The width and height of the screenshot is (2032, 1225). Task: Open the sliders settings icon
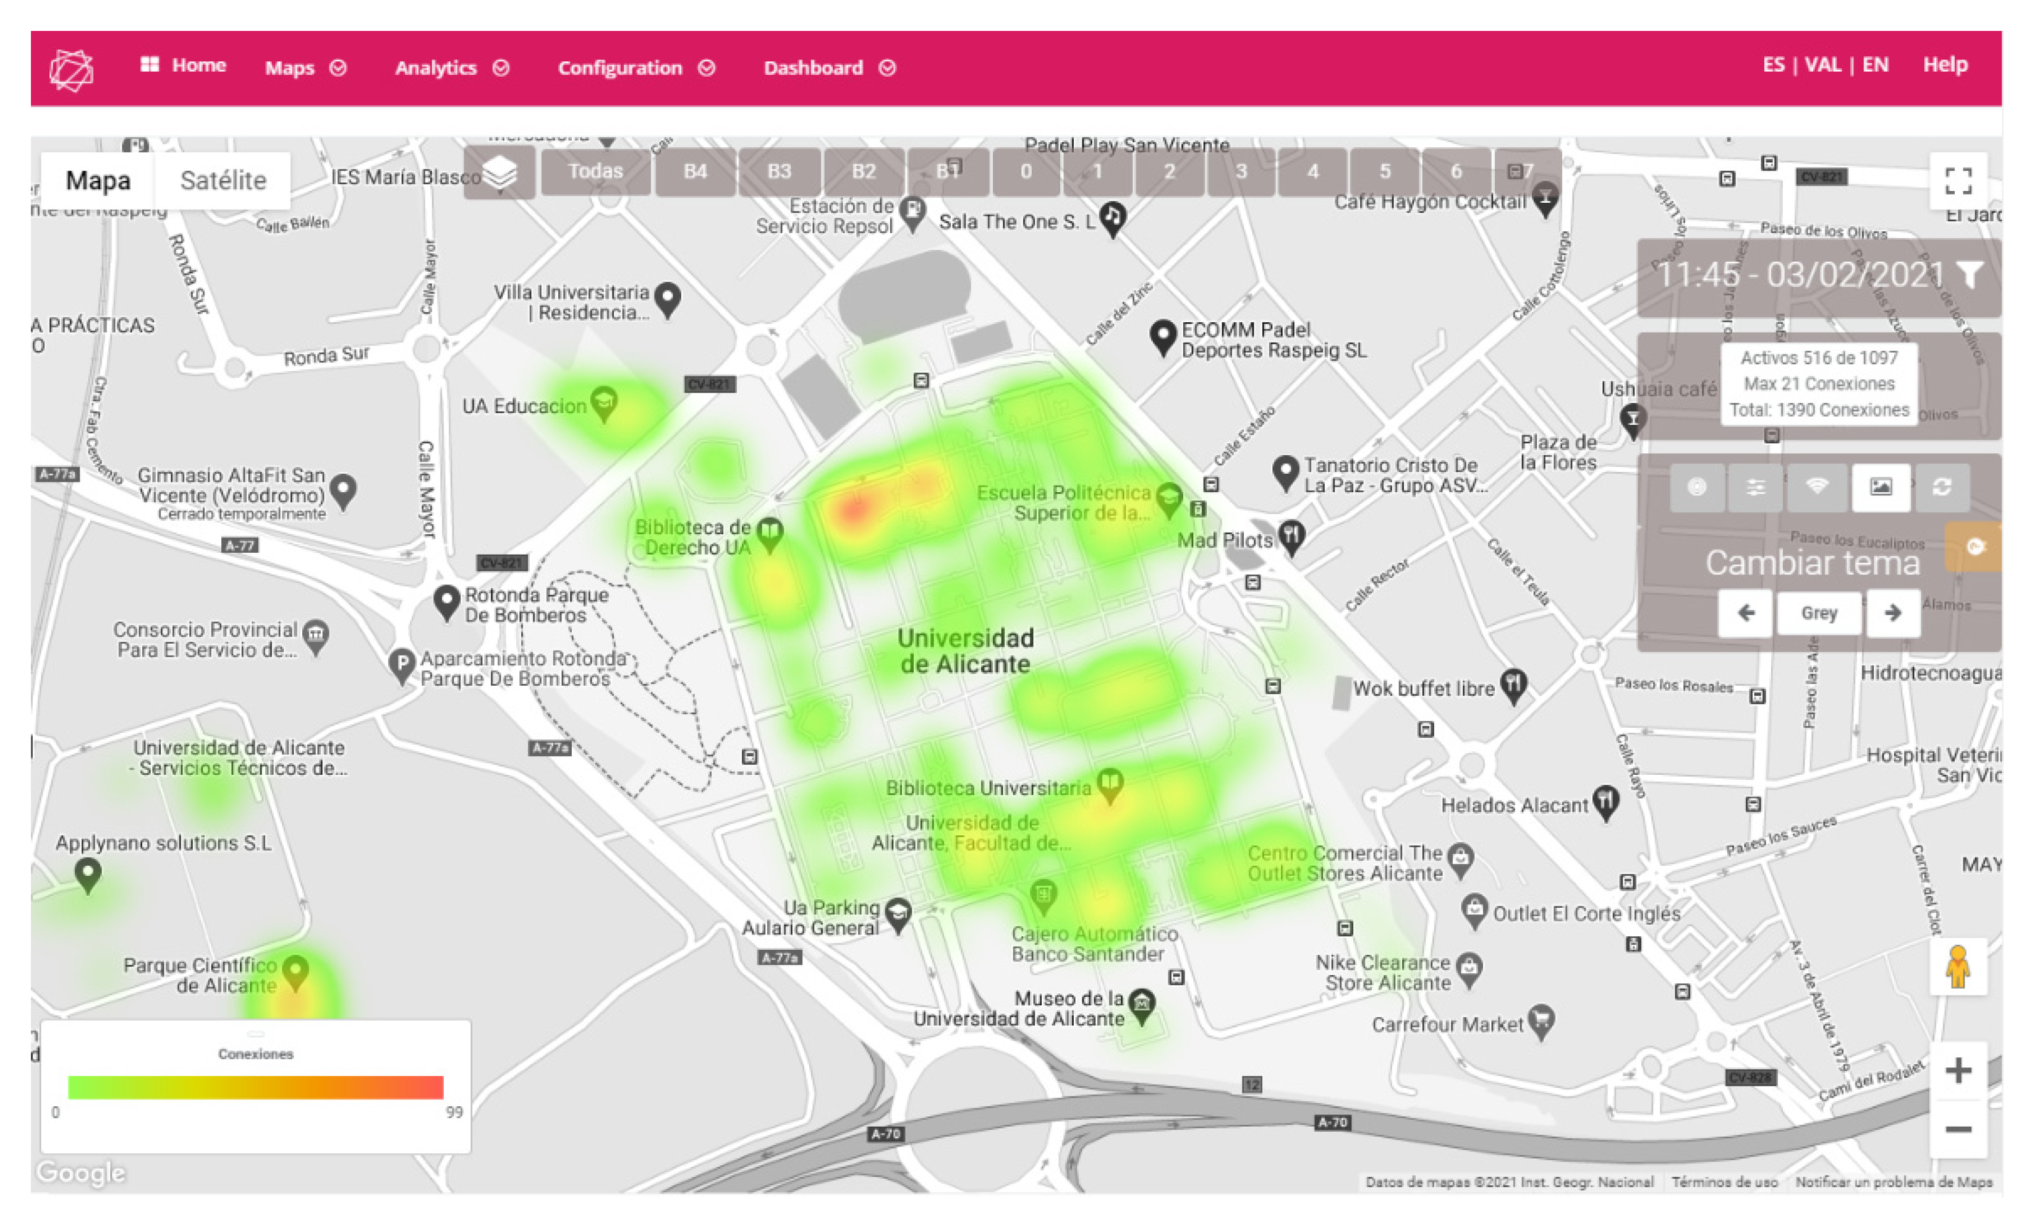point(1755,487)
